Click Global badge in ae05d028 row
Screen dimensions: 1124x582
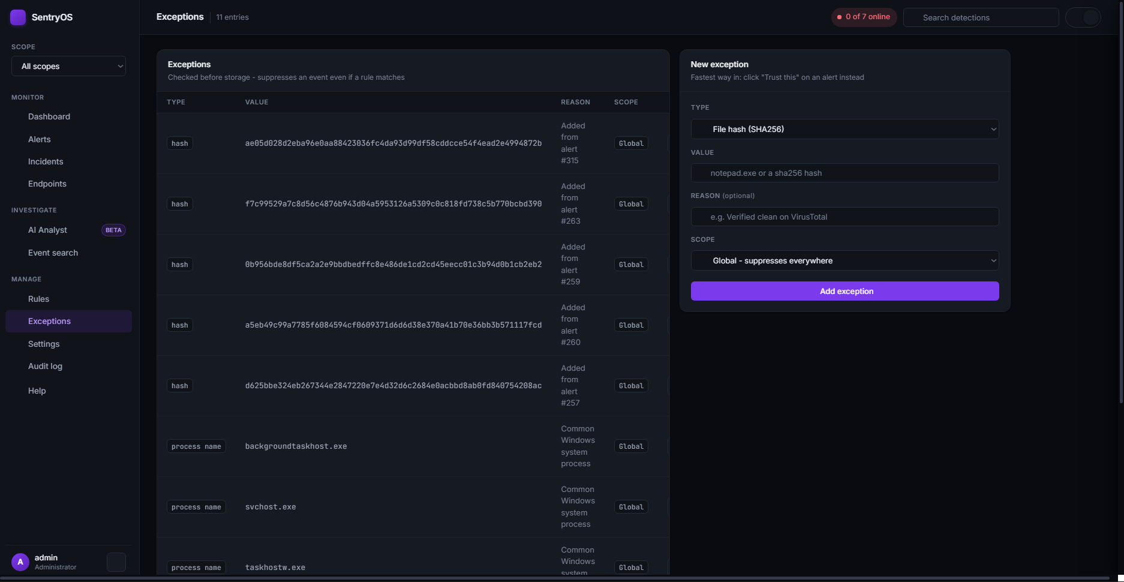tap(631, 143)
